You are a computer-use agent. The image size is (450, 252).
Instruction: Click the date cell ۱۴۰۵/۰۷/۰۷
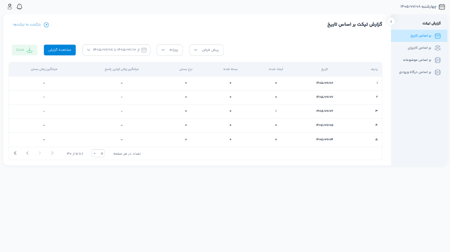point(324,97)
